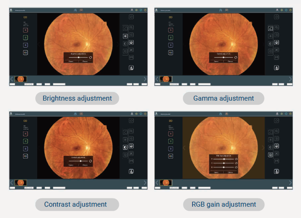Click the filmstrip left arrow in Brightness panel
The image size is (301, 218).
[12, 79]
